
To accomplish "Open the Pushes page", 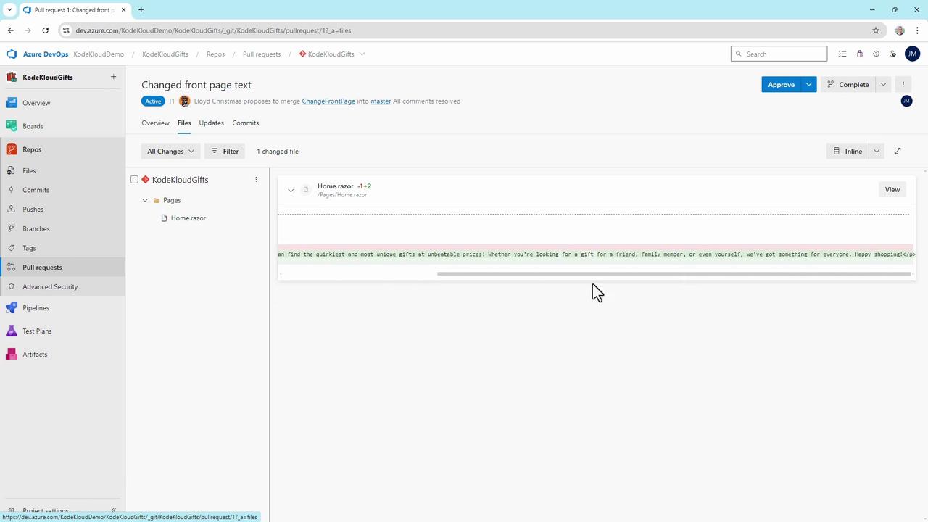I will click(33, 210).
